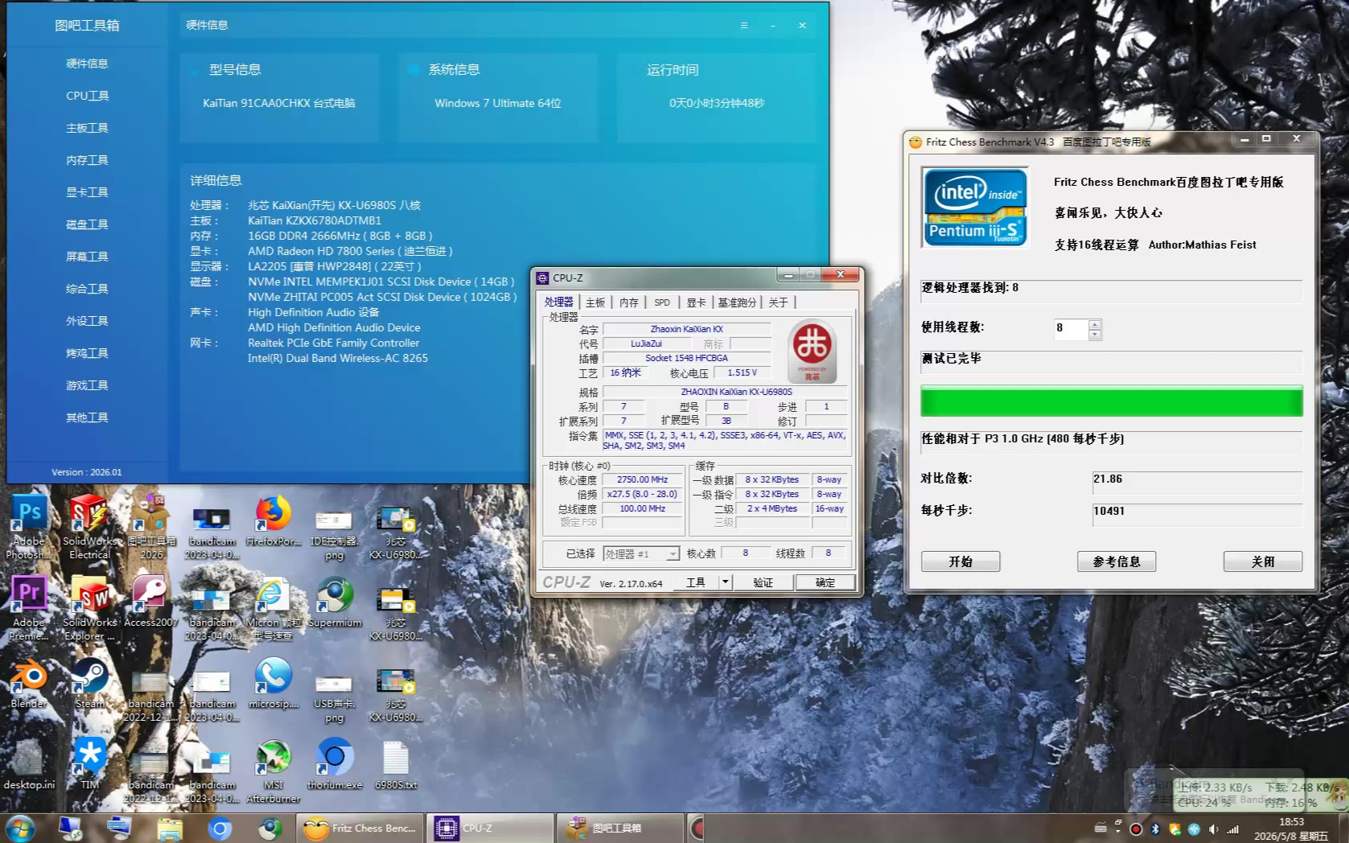Open 处理器 #1 selection dropdown in CPU-Z
The image size is (1349, 843).
pyautogui.click(x=641, y=553)
